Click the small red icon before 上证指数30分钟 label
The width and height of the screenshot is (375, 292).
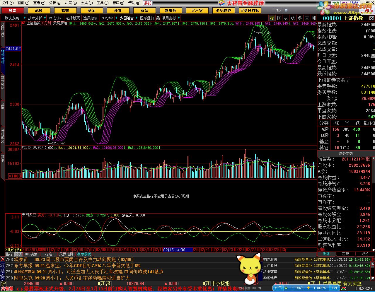pos(23,23)
